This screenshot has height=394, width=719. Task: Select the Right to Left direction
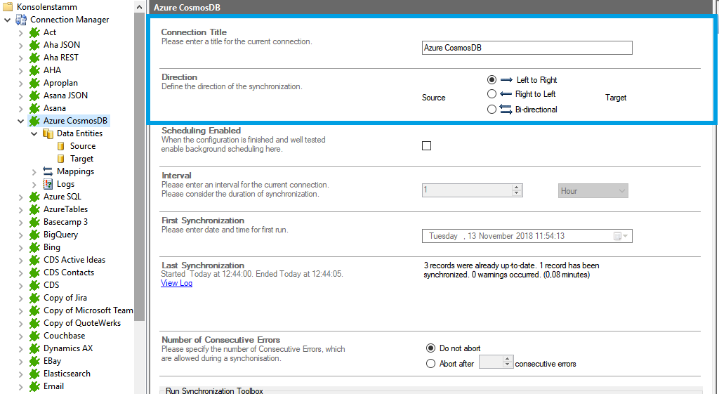[492, 94]
